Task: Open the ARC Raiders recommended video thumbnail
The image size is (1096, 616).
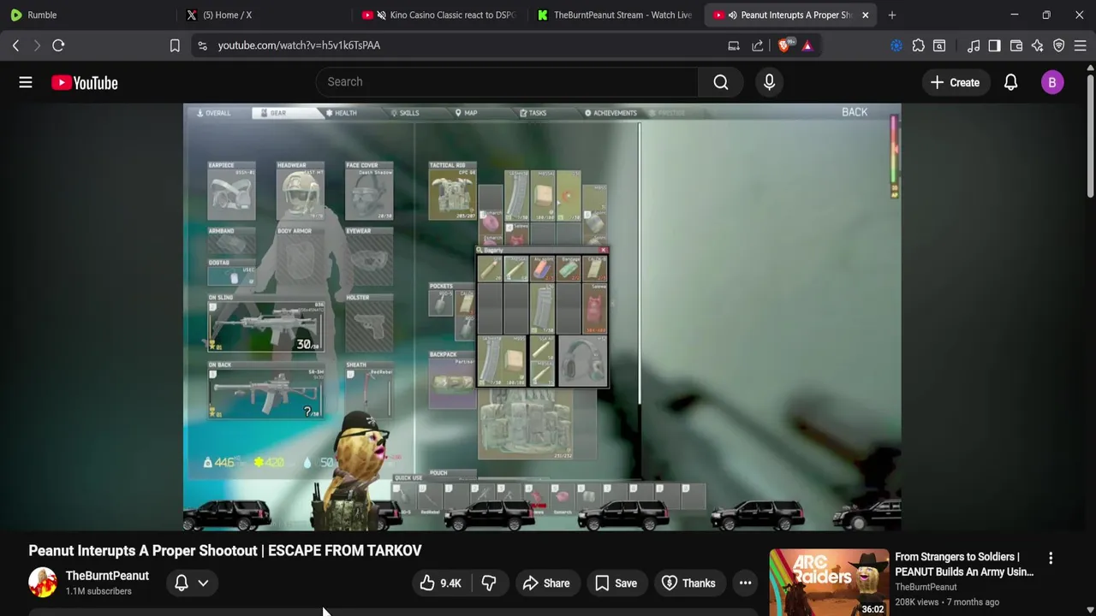Action: pyautogui.click(x=829, y=583)
